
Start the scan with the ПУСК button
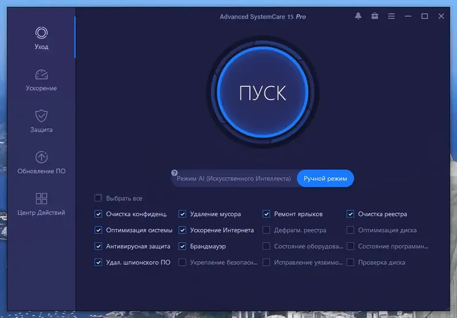(x=263, y=92)
